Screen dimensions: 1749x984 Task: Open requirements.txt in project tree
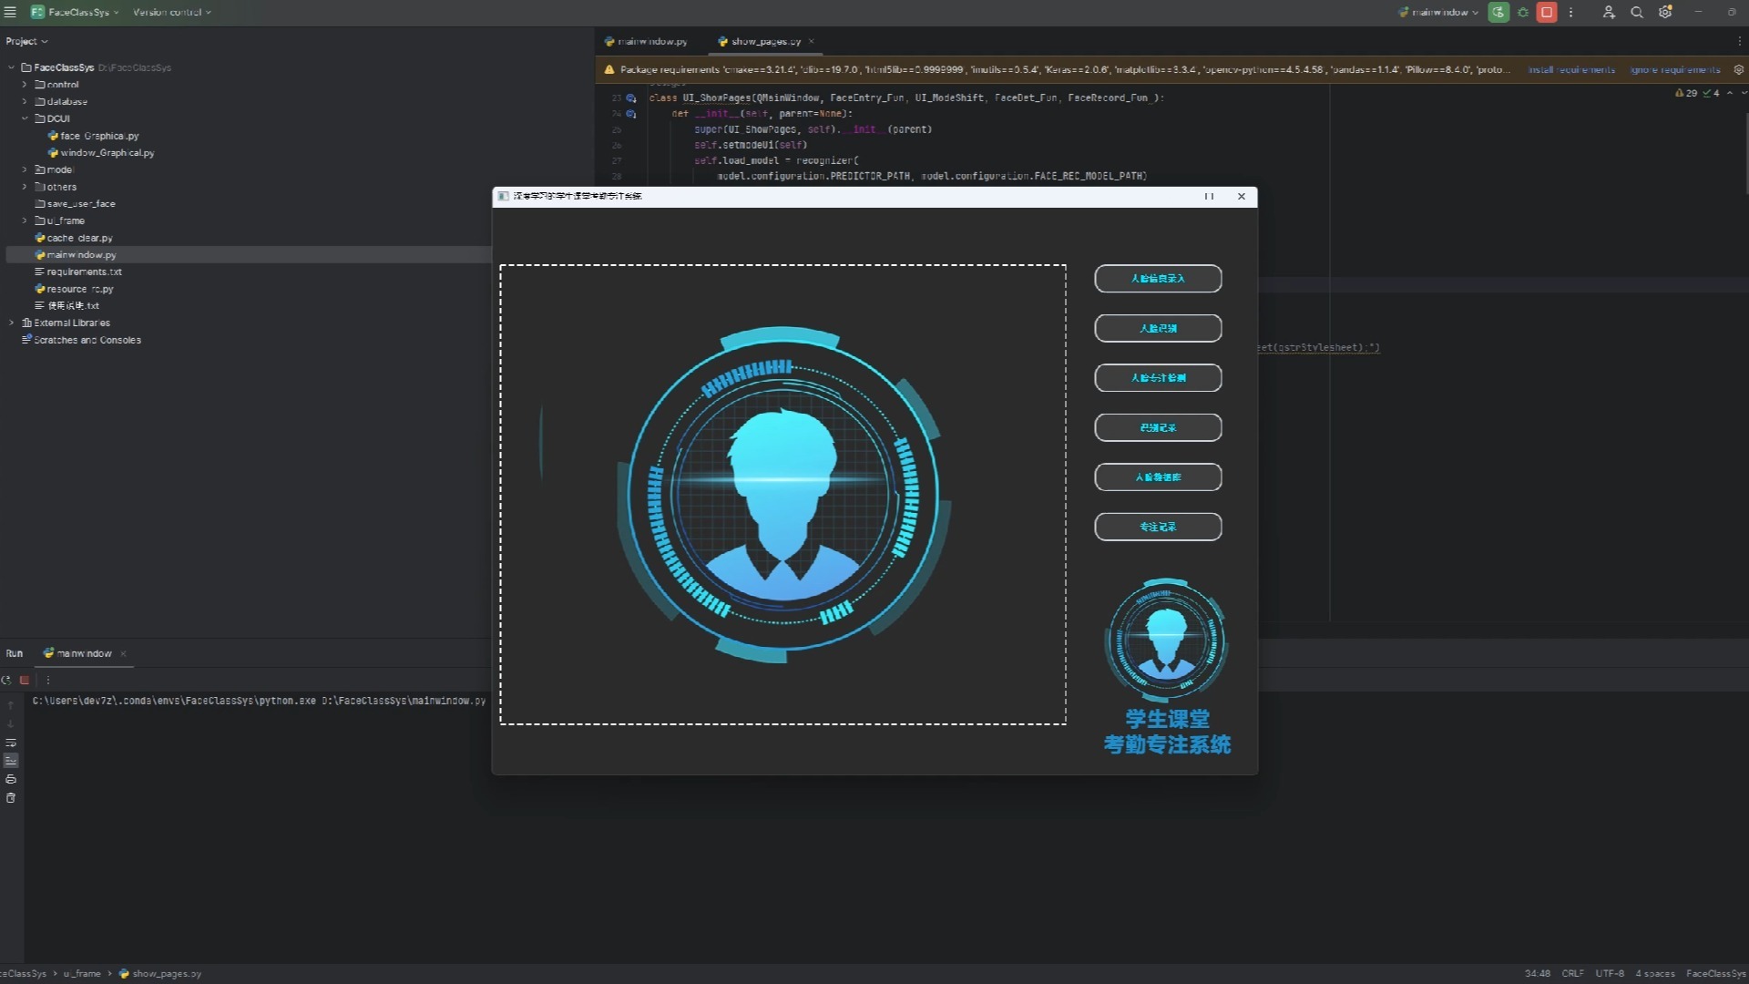pos(84,272)
